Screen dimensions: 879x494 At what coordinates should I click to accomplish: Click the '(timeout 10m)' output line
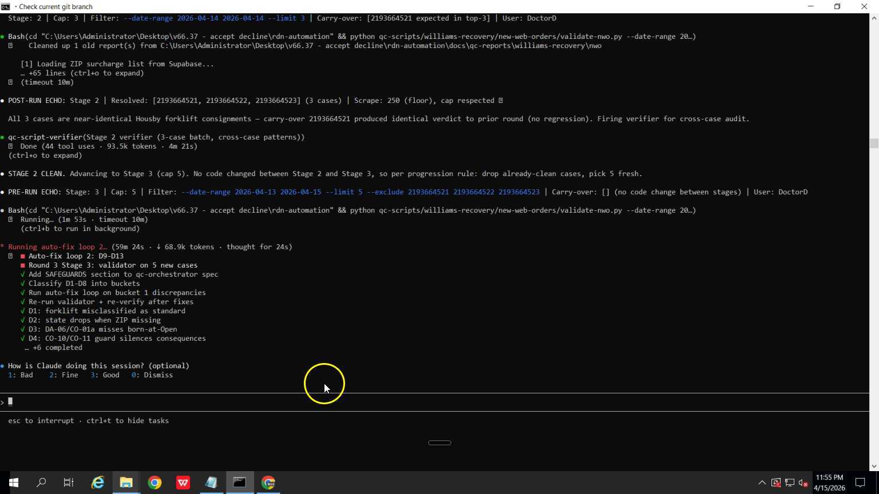point(47,82)
